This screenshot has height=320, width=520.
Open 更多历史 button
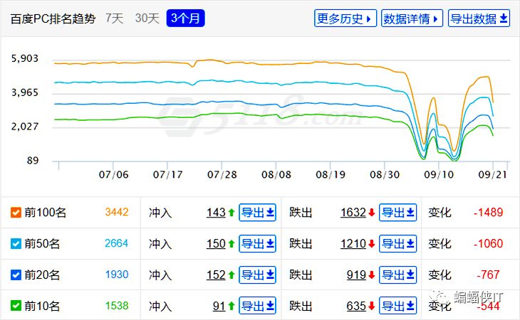pyautogui.click(x=345, y=18)
